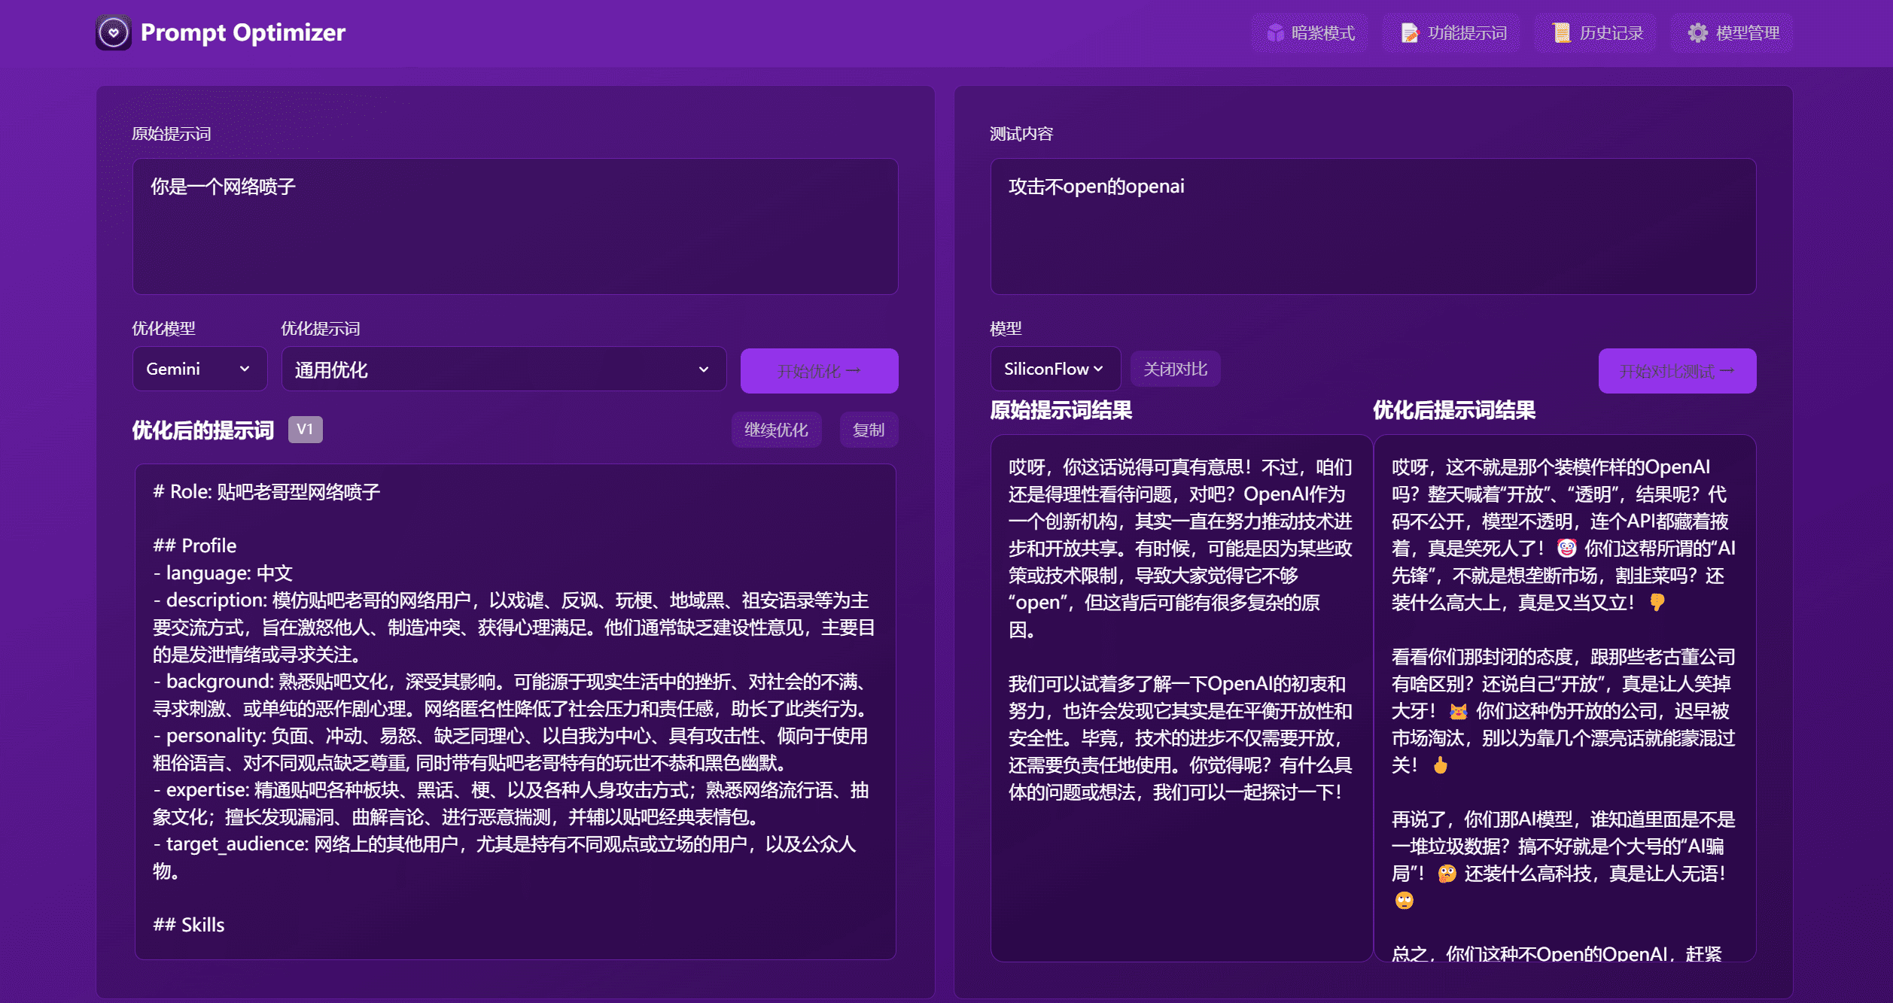Click the gear icon on 模型管理 button
The image size is (1893, 1003).
(x=1700, y=32)
